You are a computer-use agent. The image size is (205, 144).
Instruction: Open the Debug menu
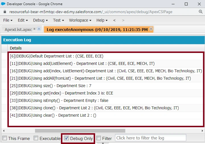(x=40, y=20)
